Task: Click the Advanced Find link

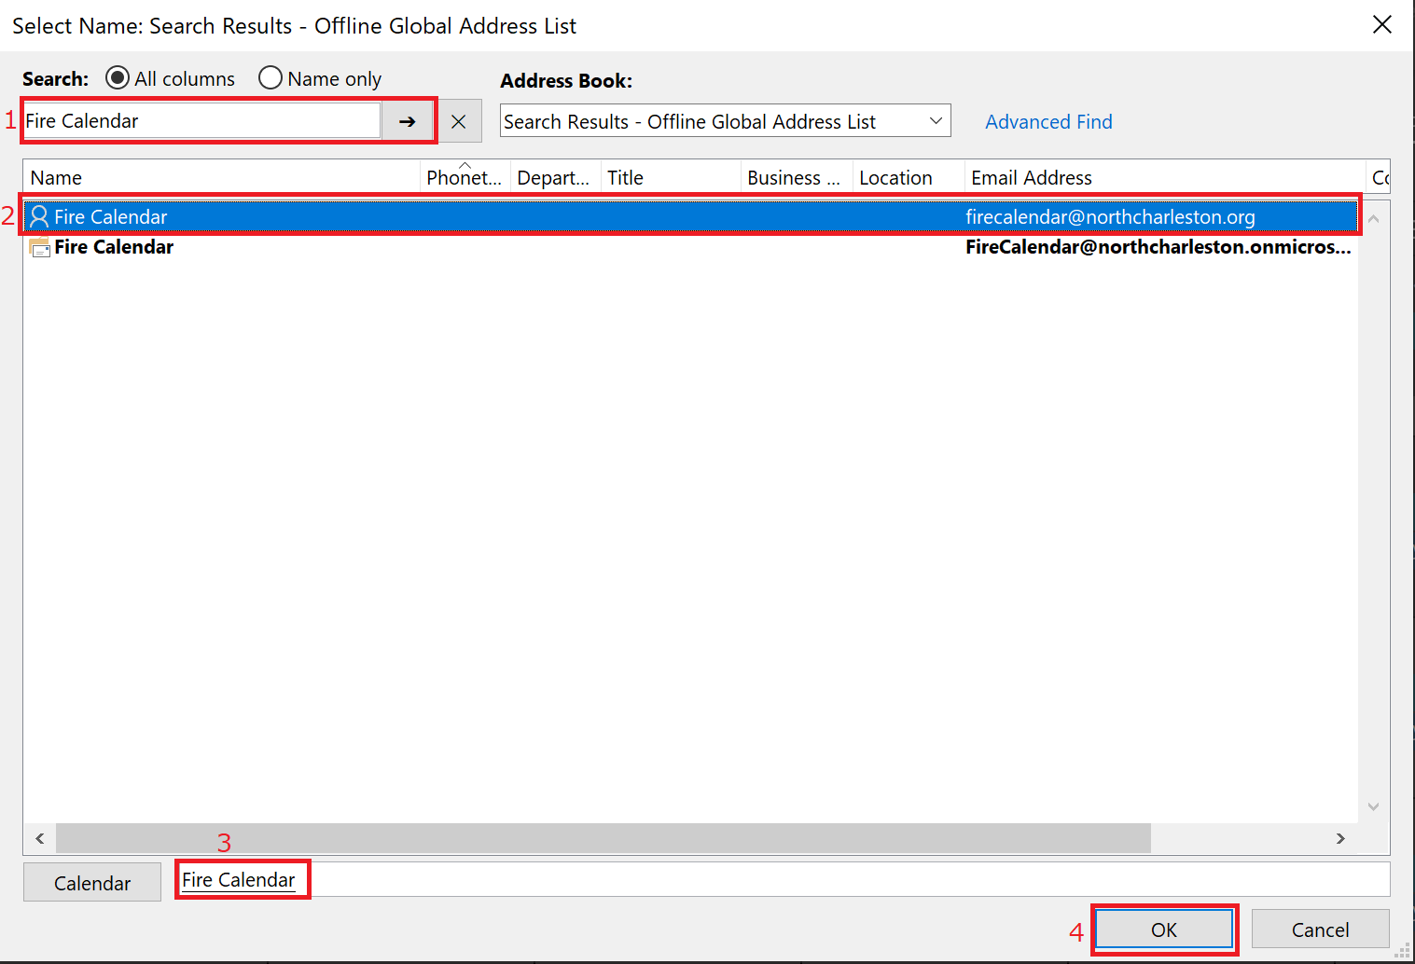Action: [1048, 122]
